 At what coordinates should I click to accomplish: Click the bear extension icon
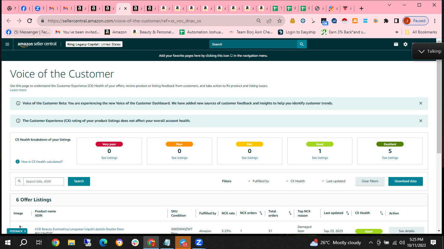tap(293, 21)
